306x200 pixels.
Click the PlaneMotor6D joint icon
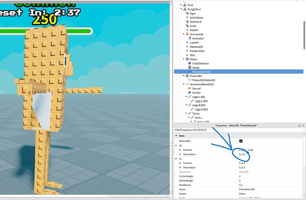click(x=190, y=72)
